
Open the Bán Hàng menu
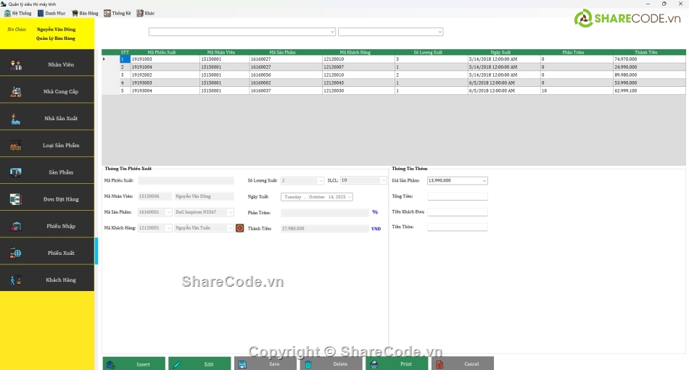pos(84,13)
